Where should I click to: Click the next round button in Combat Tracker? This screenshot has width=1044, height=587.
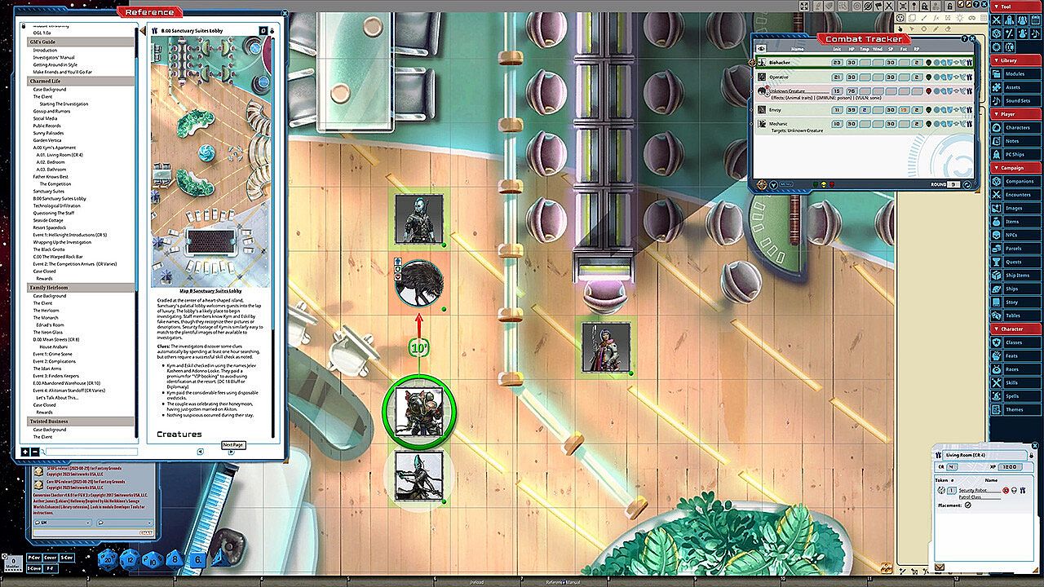(967, 185)
